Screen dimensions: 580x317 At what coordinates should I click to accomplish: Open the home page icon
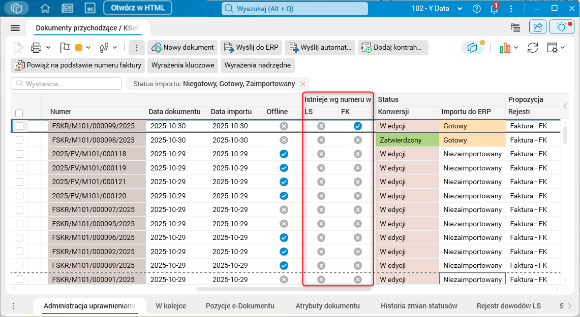[x=45, y=8]
